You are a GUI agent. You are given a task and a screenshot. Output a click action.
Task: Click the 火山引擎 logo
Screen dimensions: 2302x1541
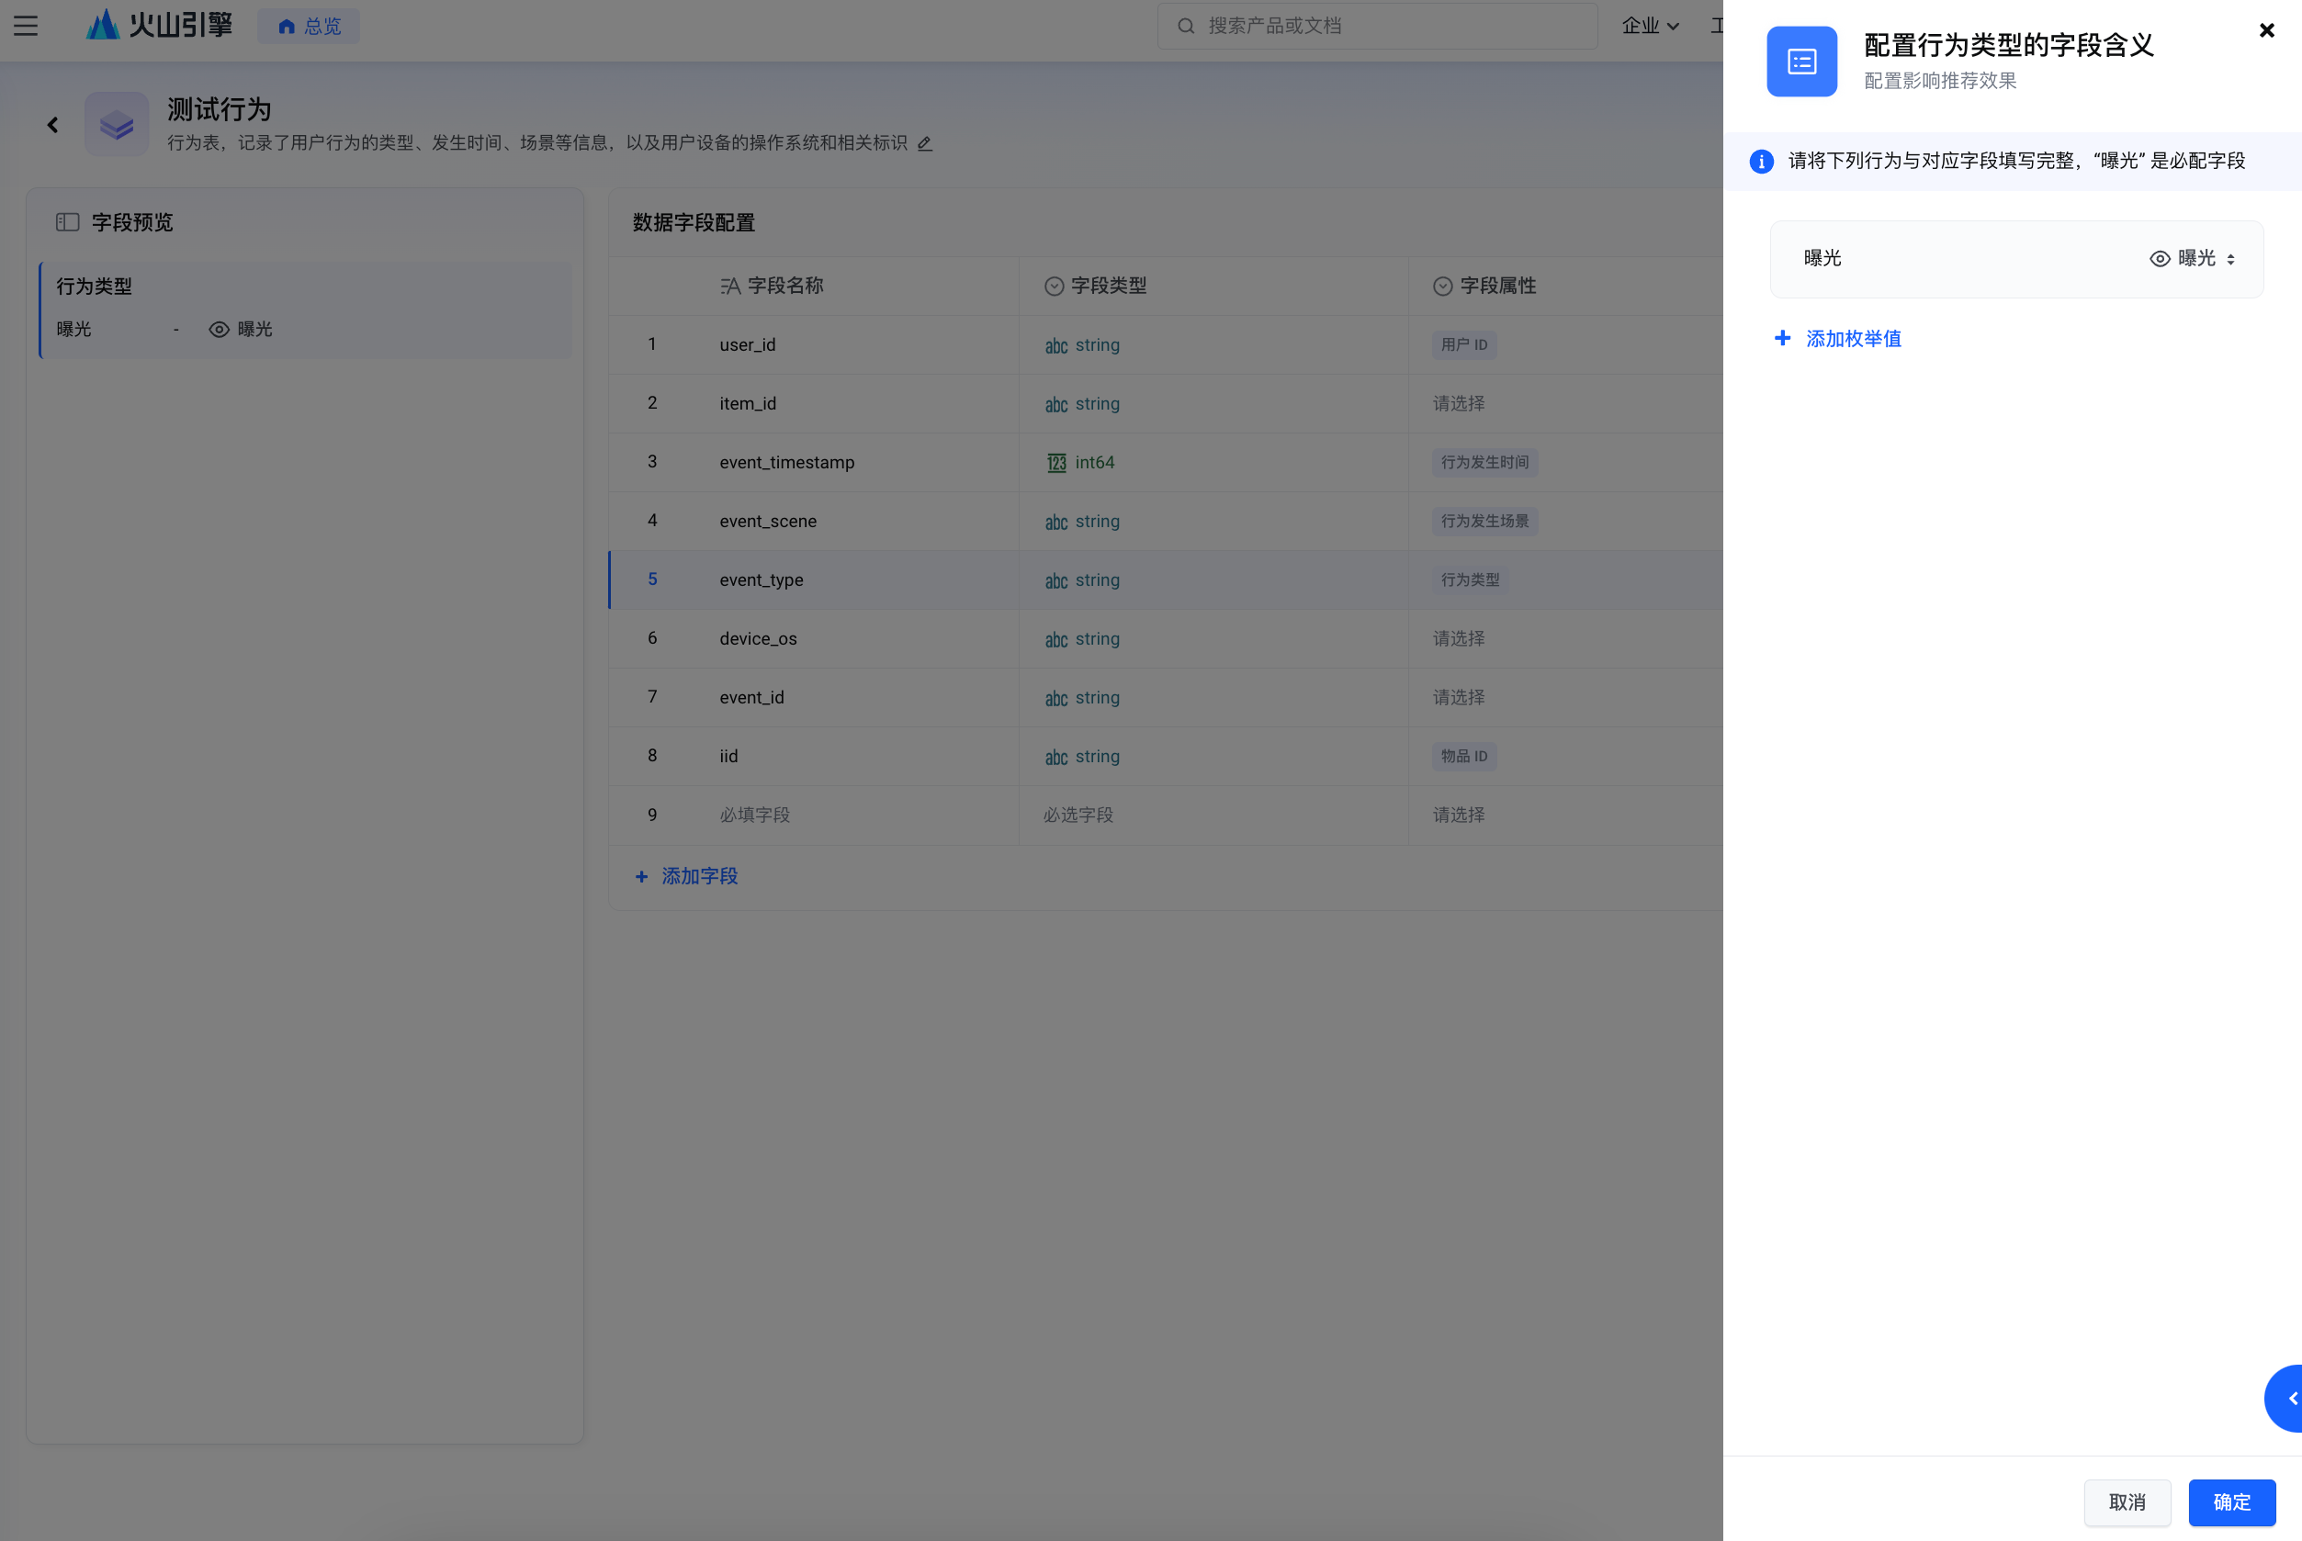[x=159, y=26]
